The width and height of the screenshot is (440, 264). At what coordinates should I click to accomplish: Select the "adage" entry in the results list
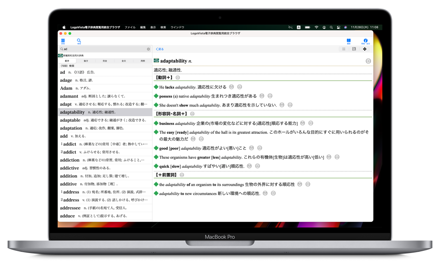(x=105, y=80)
